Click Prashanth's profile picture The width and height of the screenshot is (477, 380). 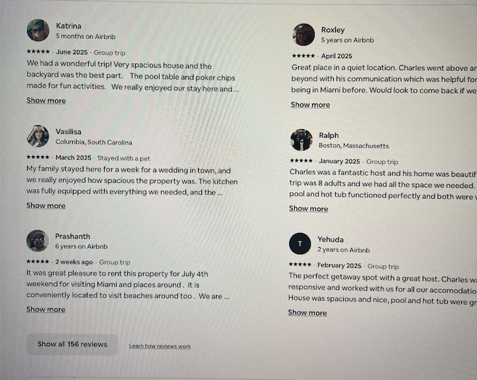tap(37, 241)
